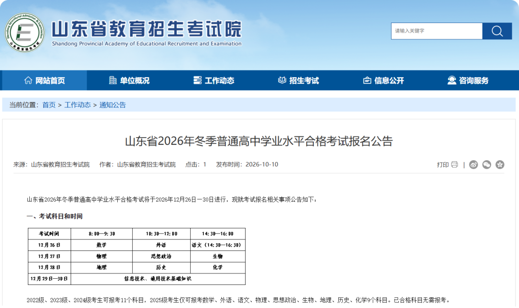The height and width of the screenshot is (308, 519).
Task: Go to 通知公告 in the breadcrumb
Action: pos(112,105)
